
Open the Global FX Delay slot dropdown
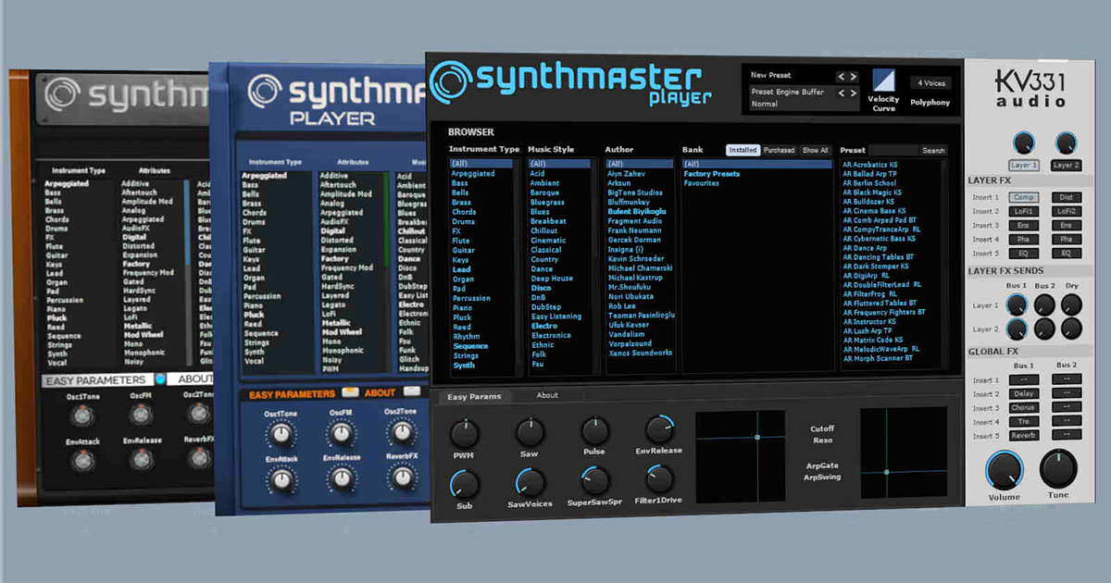point(1024,393)
